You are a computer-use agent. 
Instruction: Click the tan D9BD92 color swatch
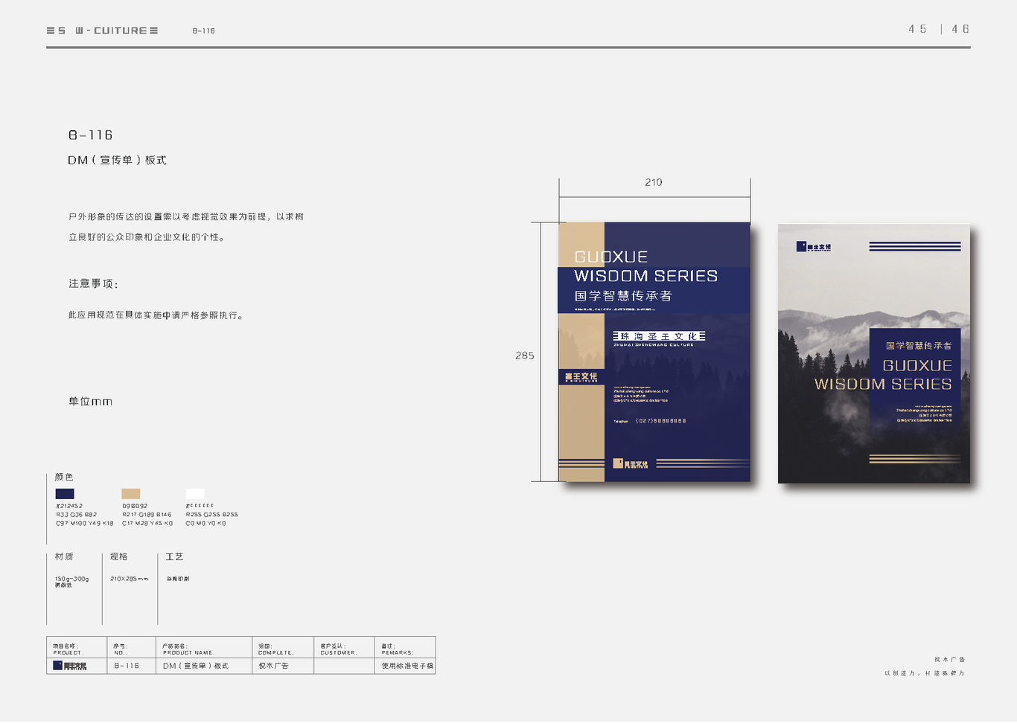pyautogui.click(x=130, y=494)
